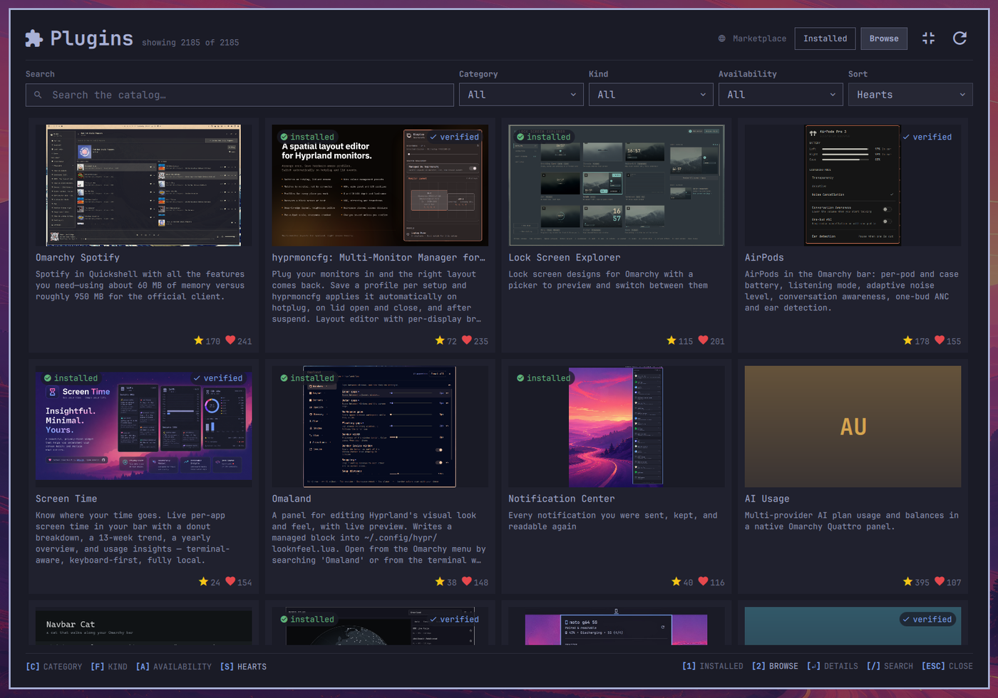Click the puzzle-piece Plugins icon
Image resolution: width=998 pixels, height=698 pixels.
point(34,38)
